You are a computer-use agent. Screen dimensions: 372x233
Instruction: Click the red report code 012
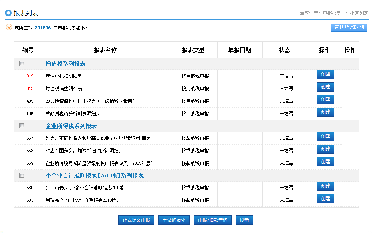[x=30, y=76]
